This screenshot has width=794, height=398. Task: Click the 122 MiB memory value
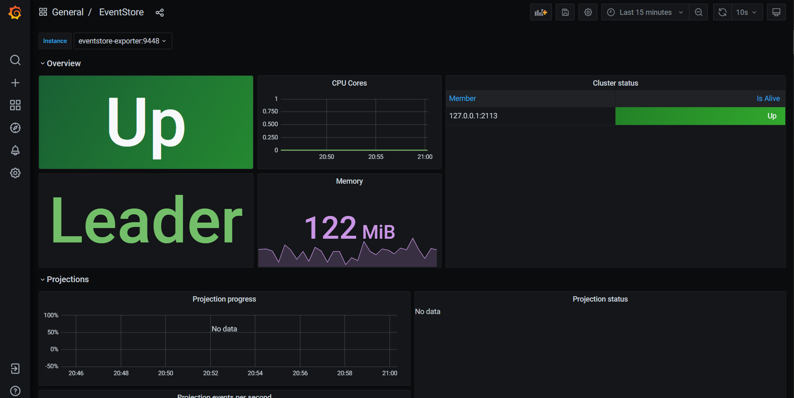coord(350,228)
